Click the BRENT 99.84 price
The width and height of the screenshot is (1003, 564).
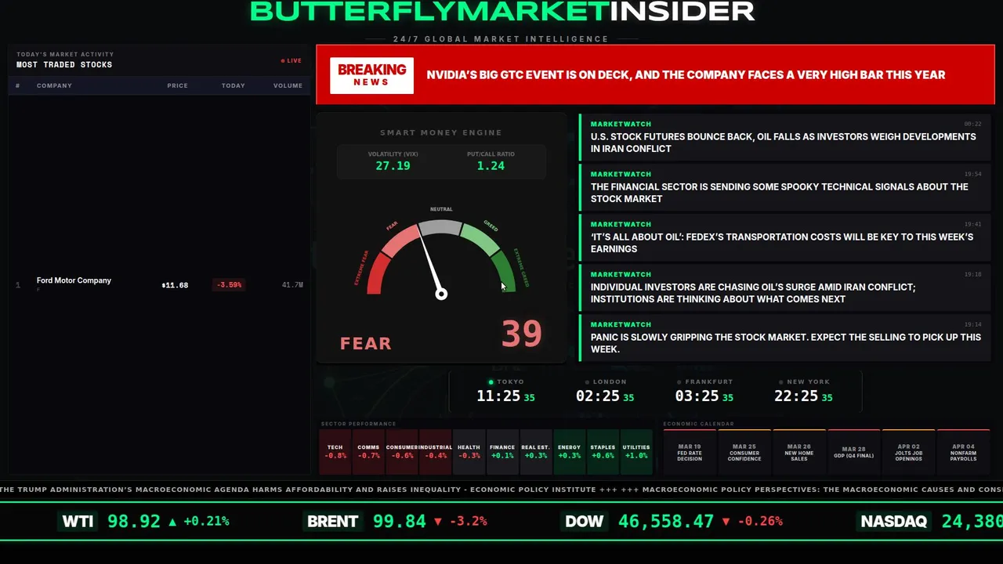pos(400,521)
